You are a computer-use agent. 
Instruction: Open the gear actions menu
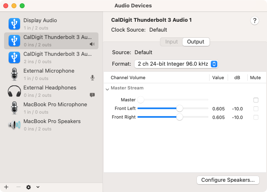click(x=28, y=187)
